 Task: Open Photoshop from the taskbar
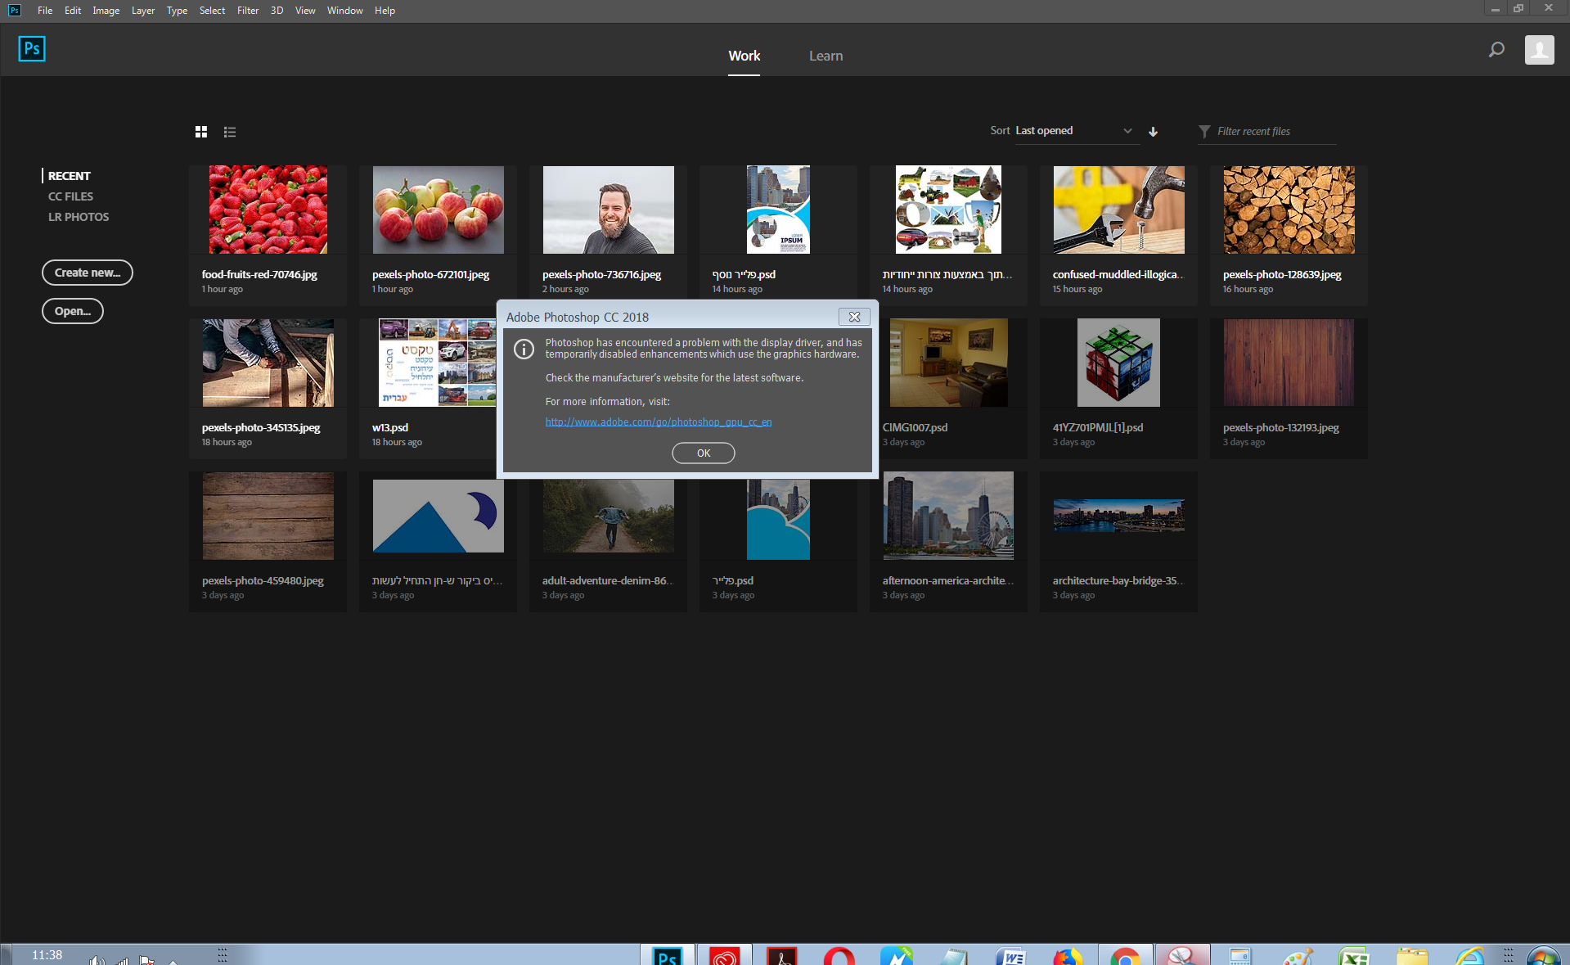(668, 955)
